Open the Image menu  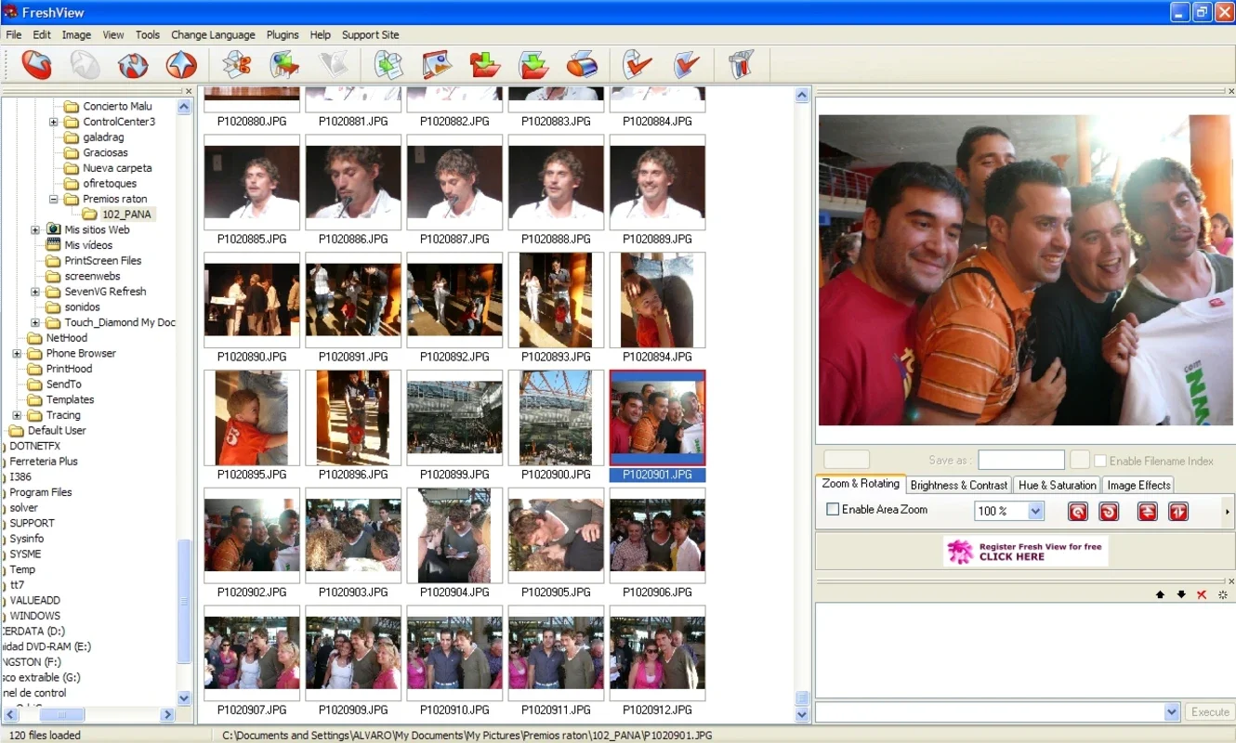tap(76, 35)
